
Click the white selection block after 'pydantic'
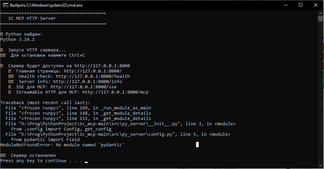pyautogui.click(x=197, y=145)
